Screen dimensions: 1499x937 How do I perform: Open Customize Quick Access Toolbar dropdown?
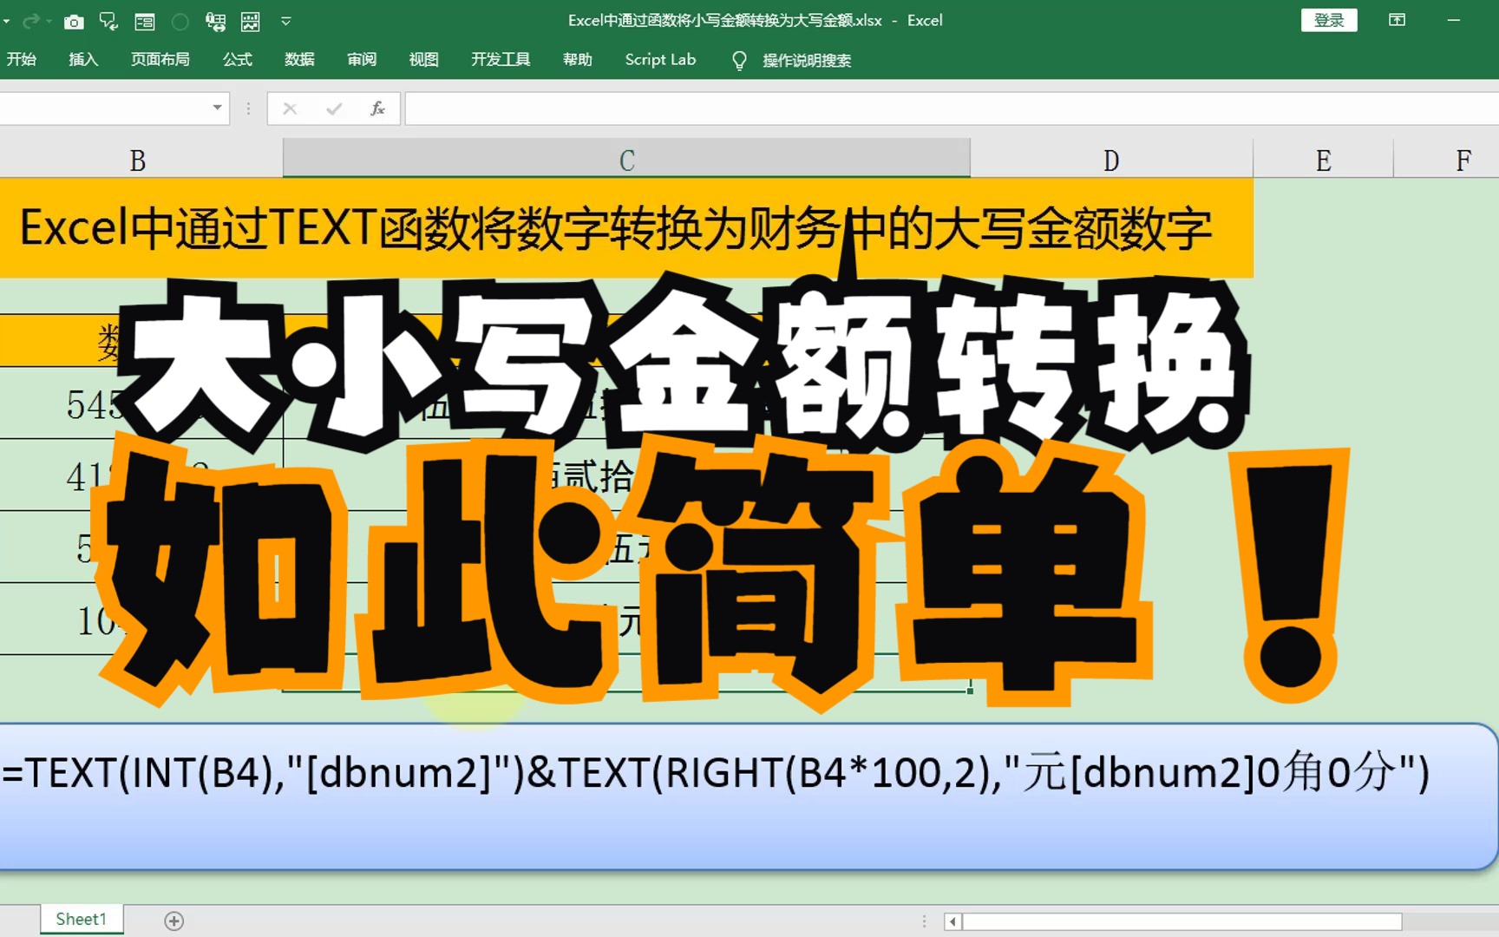coord(286,22)
